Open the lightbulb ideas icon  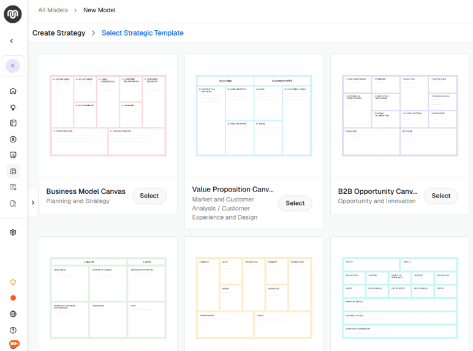tap(13, 107)
